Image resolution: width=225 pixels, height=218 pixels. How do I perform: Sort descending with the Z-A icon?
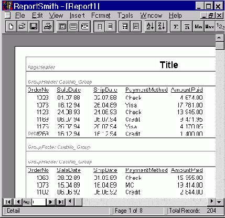pos(162,27)
